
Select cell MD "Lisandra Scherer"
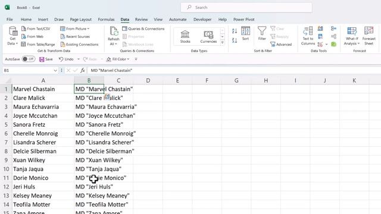pyautogui.click(x=89, y=143)
